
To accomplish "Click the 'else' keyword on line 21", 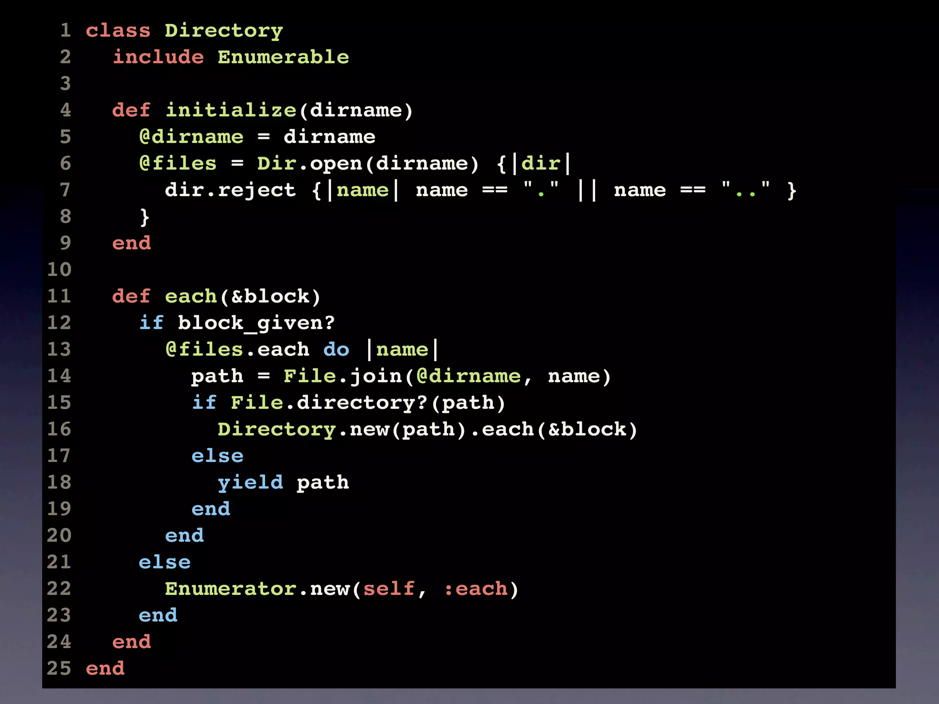I will click(x=165, y=562).
